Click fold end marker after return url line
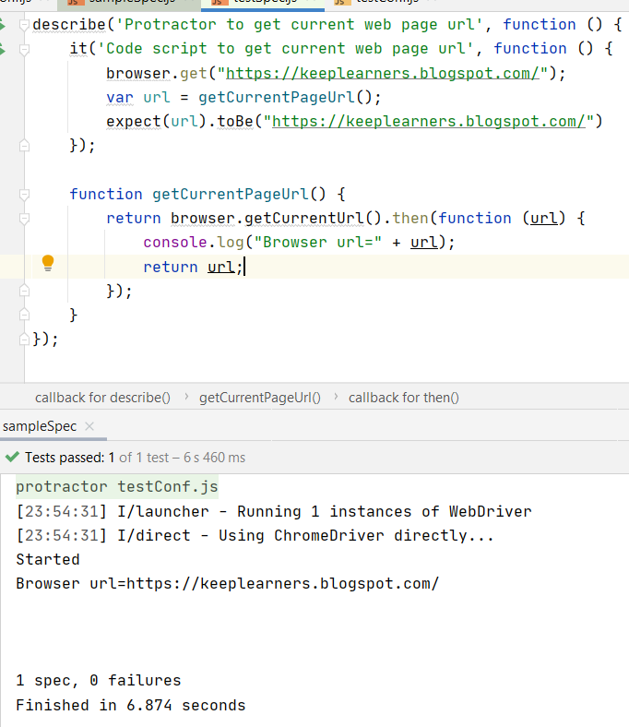Viewport: 629px width, 727px height. pos(24,292)
